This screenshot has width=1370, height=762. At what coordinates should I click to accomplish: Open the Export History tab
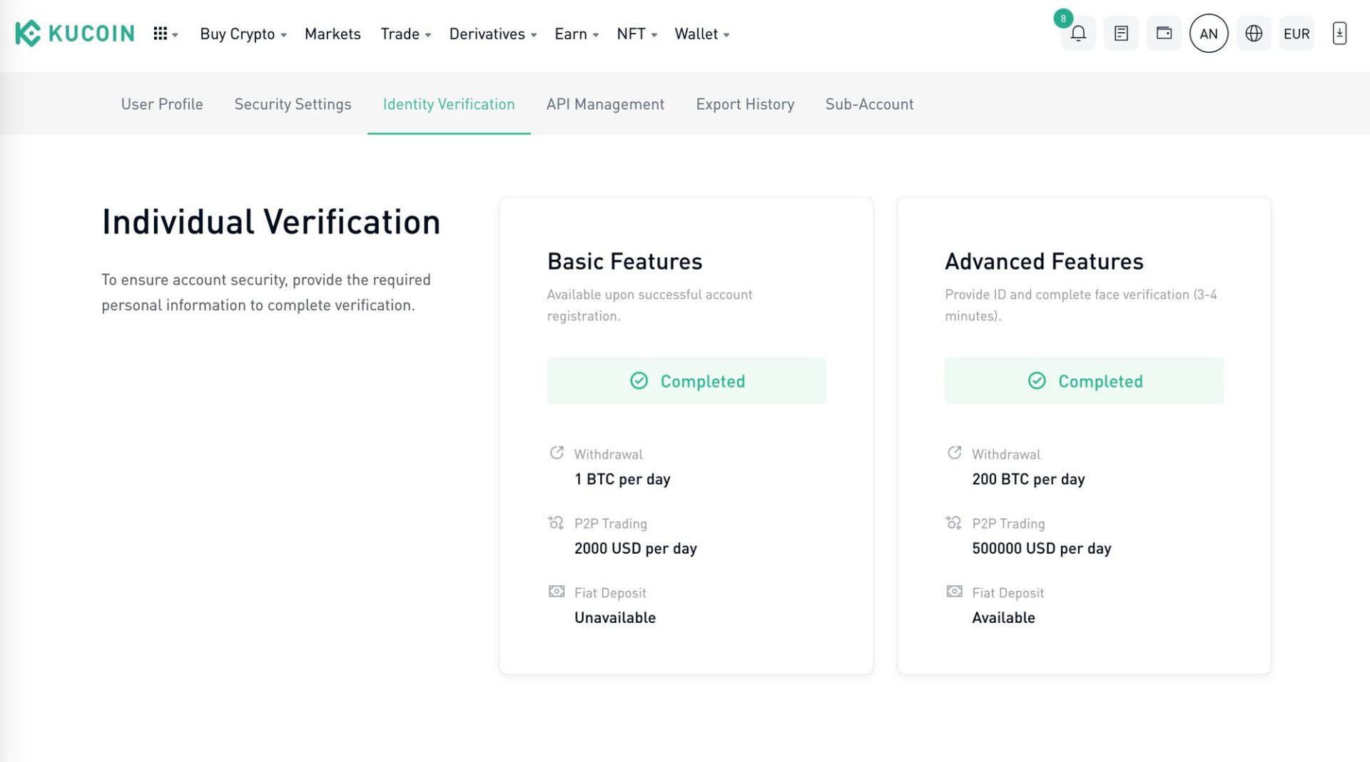(745, 104)
